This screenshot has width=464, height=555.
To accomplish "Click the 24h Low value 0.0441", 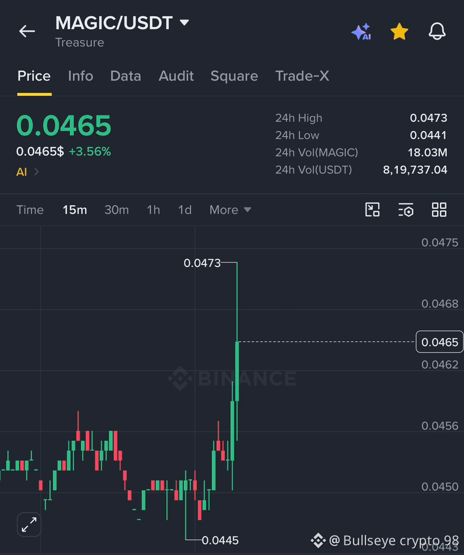I will coord(429,135).
